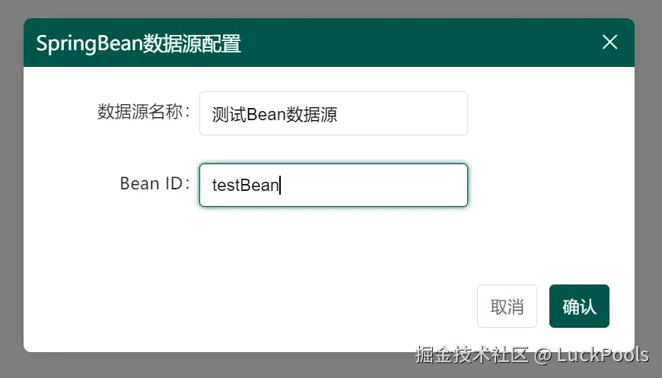Click the @ symbol in the watermark
The height and width of the screenshot is (378, 662).
[543, 356]
